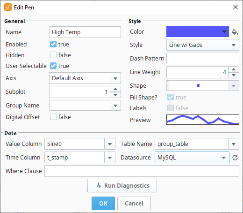Image resolution: width=243 pixels, height=213 pixels.
Task: Click the Run Diagnostics button
Action: coord(122,186)
